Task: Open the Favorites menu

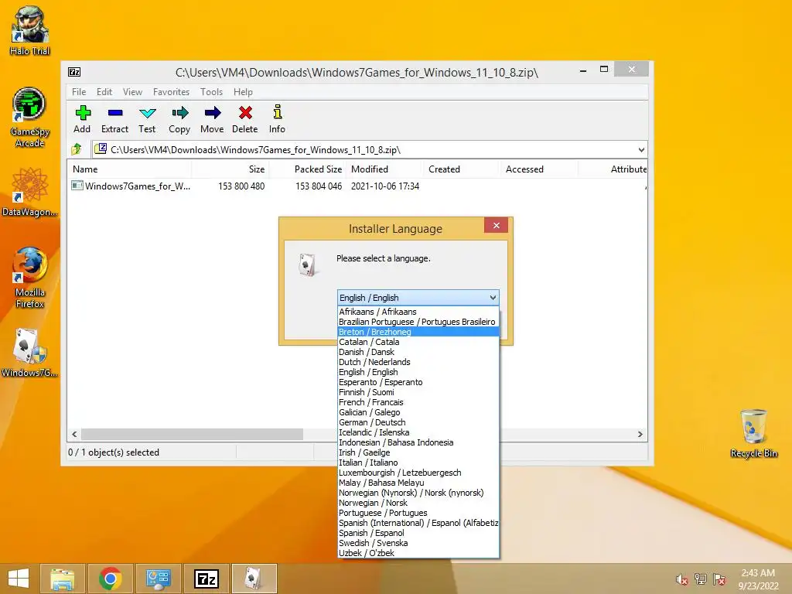Action: (171, 92)
